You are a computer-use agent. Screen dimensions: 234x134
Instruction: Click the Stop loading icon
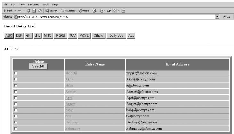(28, 11)
